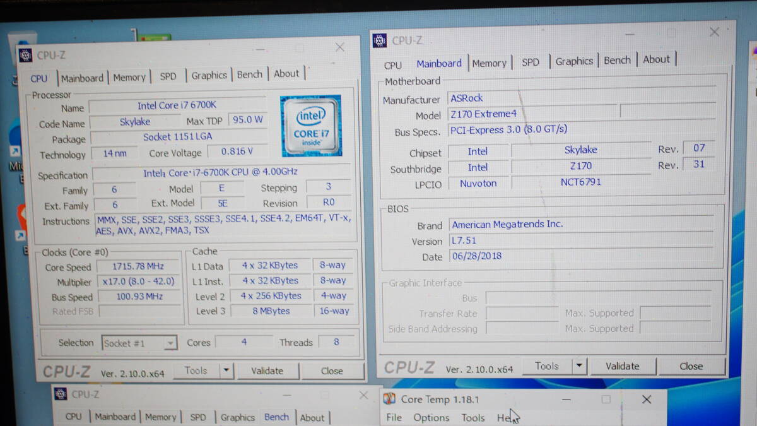Viewport: 757px width, 426px height.
Task: Open File menu in Core Temp
Action: click(394, 417)
